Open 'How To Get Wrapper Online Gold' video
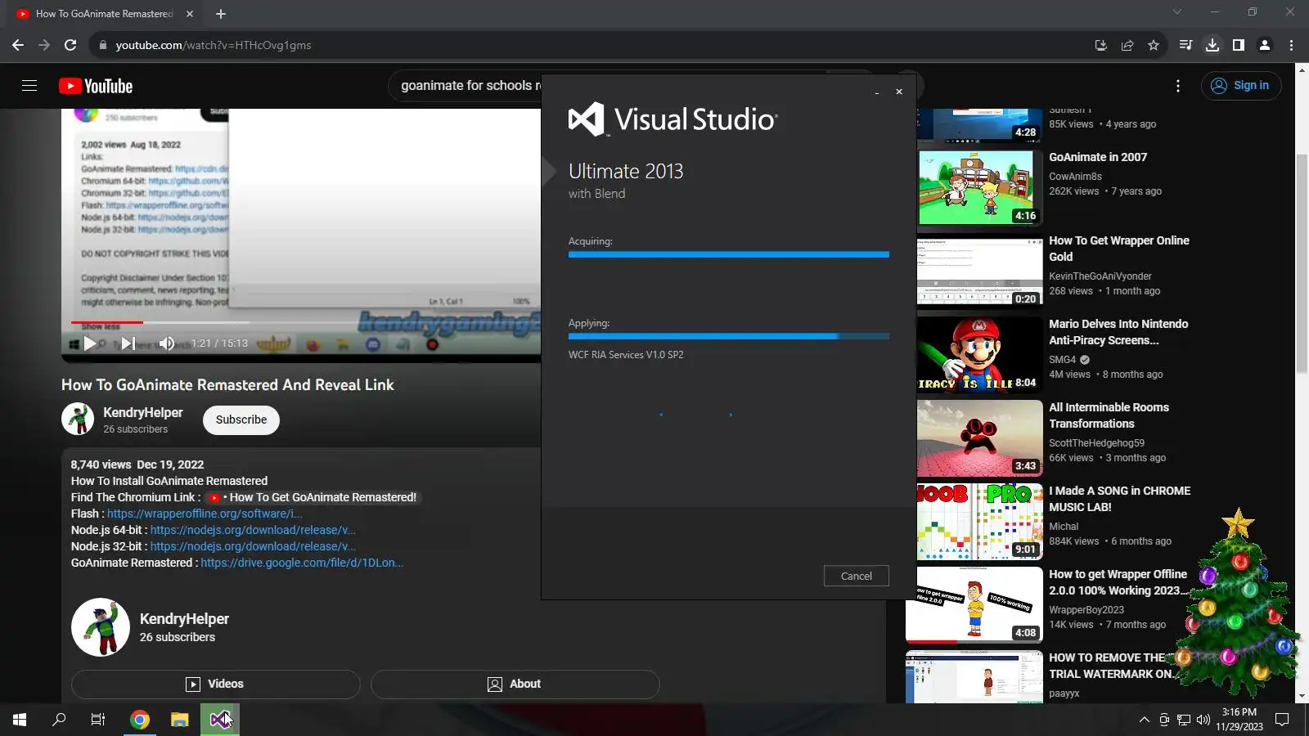 click(x=1119, y=249)
